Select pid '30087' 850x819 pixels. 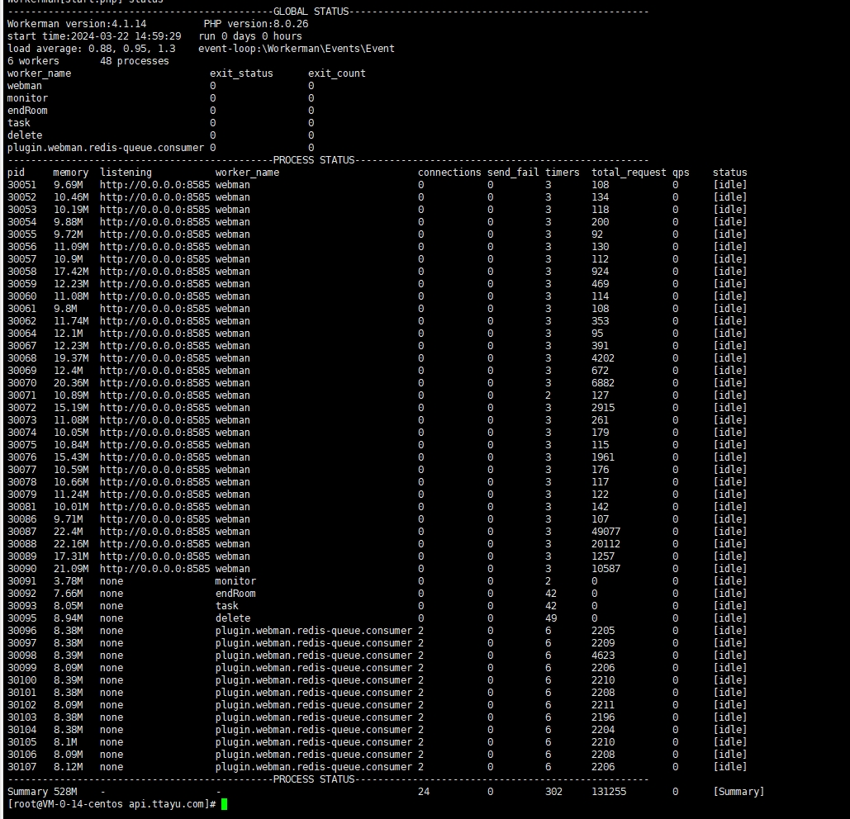21,532
